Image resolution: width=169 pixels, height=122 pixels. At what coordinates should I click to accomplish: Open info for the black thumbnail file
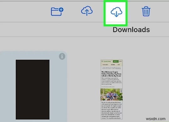[62, 56]
